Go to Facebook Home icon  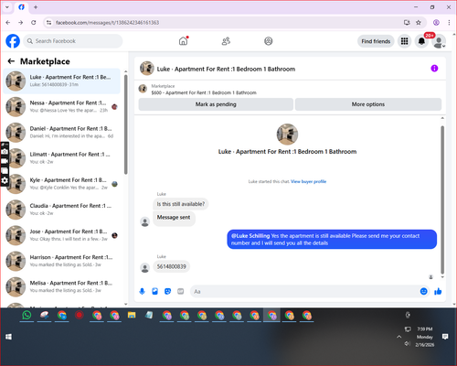183,41
